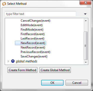Pick FirstRecord(event) from the tree

(x=33, y=34)
